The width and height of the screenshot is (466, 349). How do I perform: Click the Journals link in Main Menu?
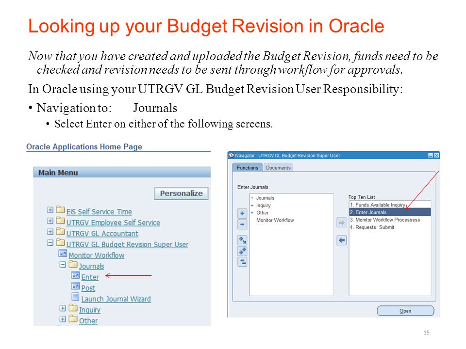(x=92, y=266)
